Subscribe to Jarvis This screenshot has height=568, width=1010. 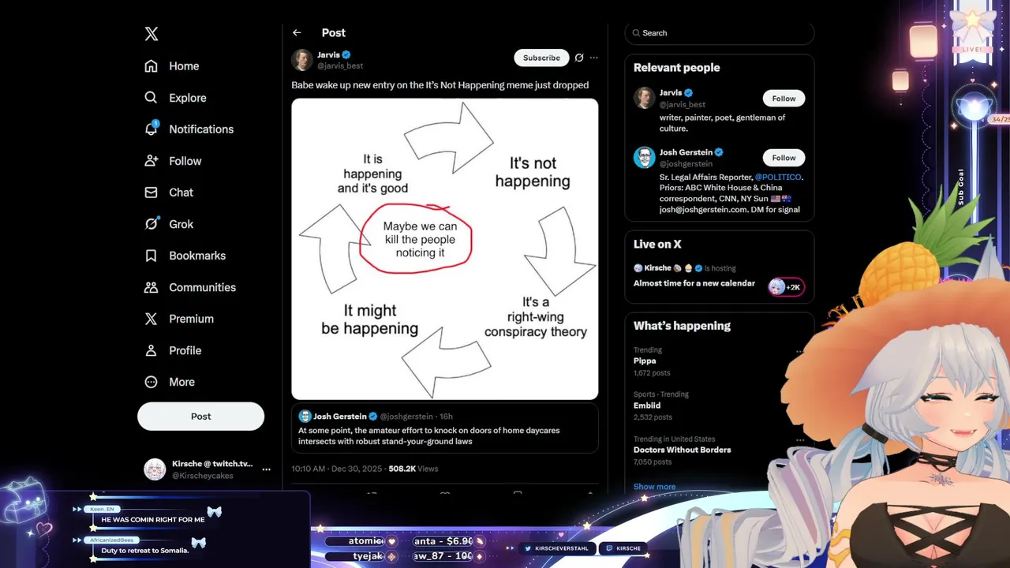point(541,58)
